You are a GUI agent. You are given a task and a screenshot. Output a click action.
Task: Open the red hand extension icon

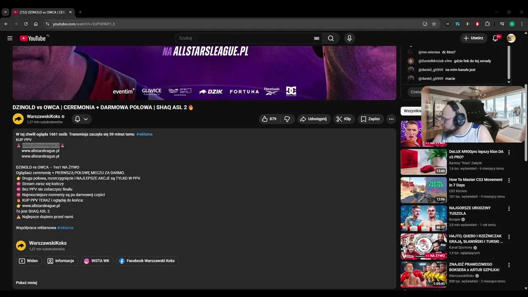click(x=477, y=24)
